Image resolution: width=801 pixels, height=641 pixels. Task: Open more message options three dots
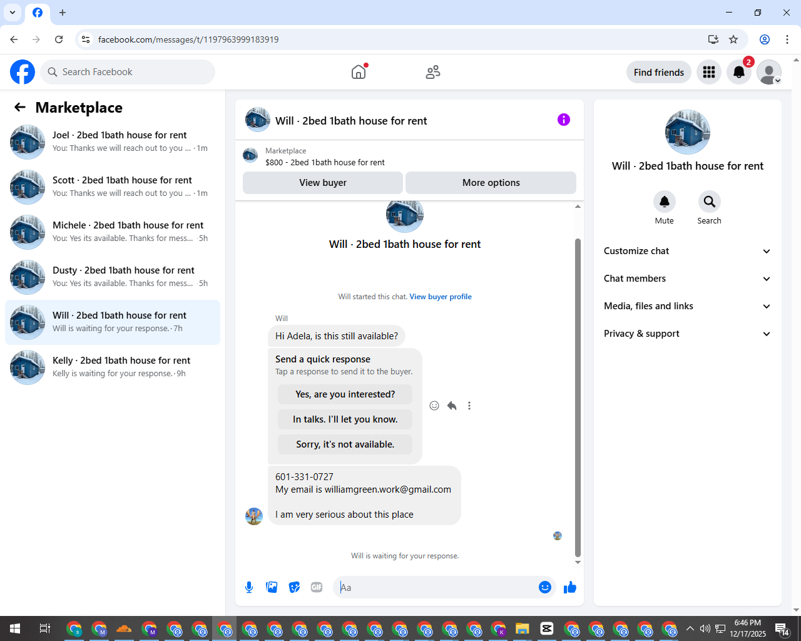[469, 406]
